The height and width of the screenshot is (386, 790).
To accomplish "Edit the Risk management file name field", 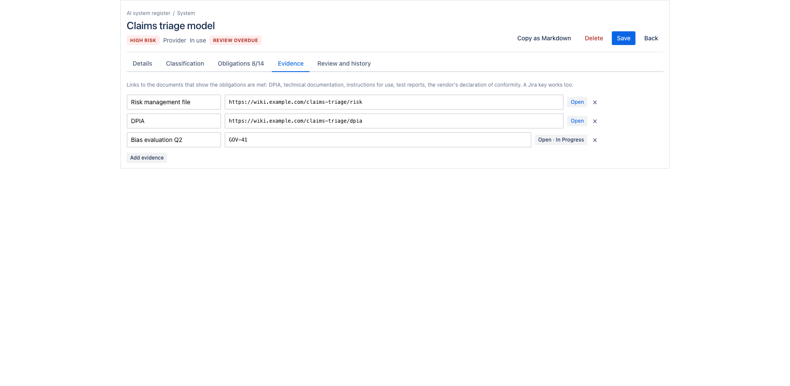I will pyautogui.click(x=174, y=102).
